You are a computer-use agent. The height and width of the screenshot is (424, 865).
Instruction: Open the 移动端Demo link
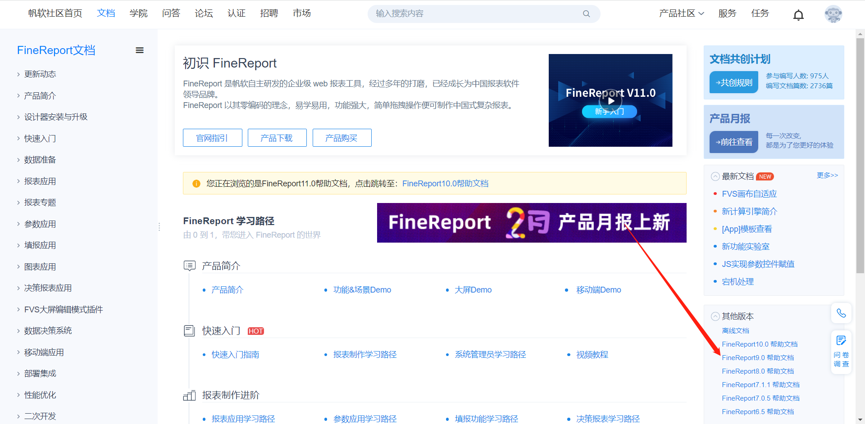pyautogui.click(x=599, y=290)
